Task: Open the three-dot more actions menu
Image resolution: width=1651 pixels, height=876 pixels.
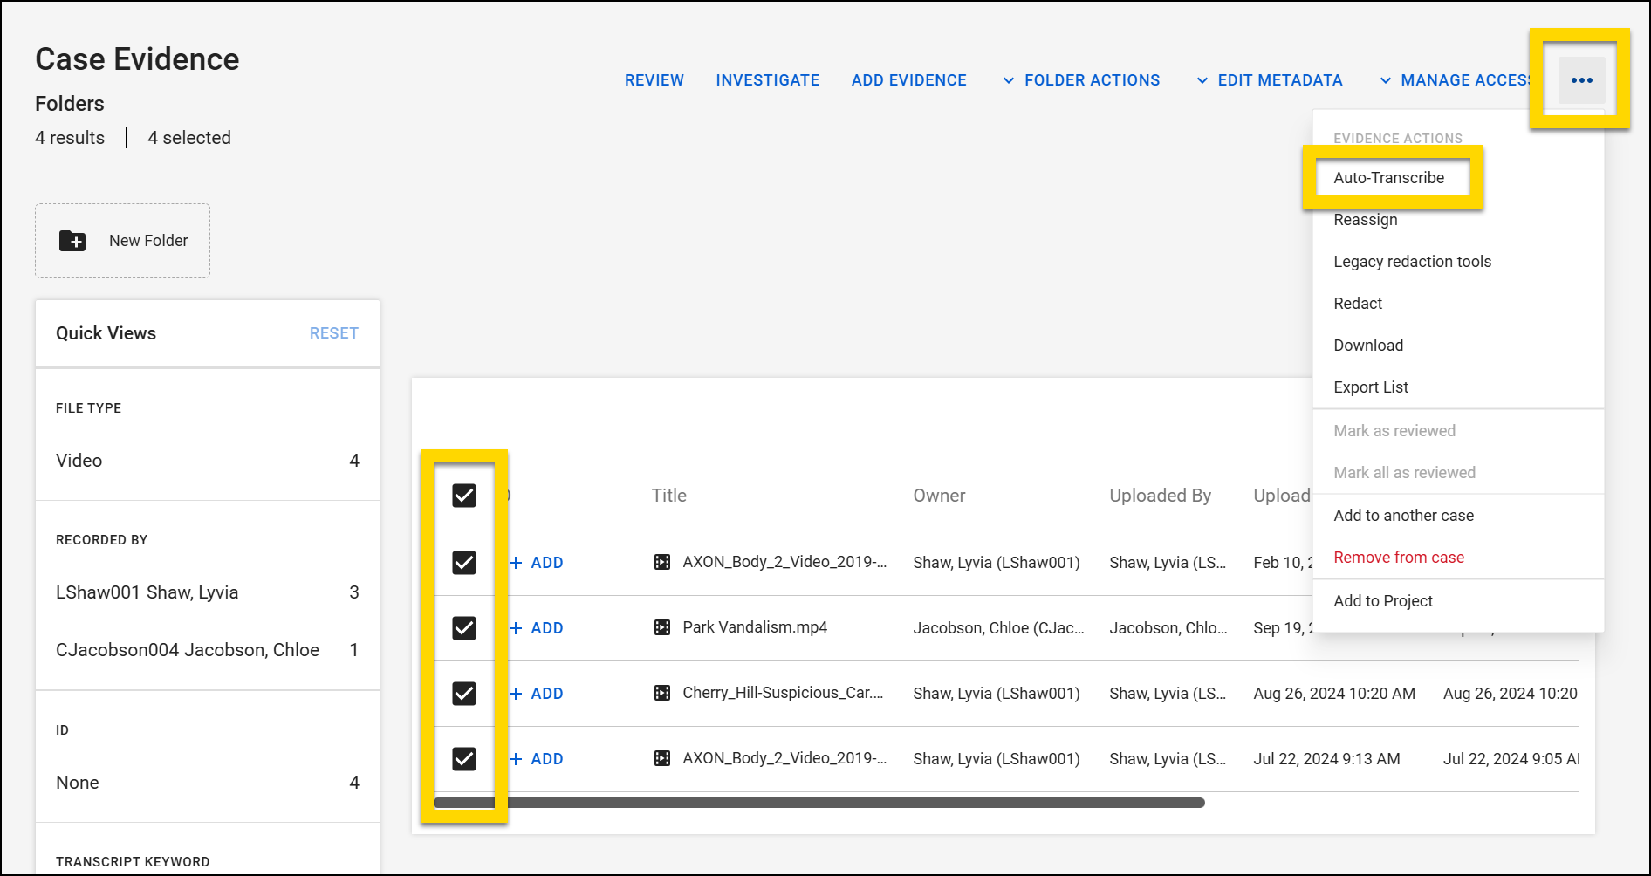Action: click(1581, 80)
